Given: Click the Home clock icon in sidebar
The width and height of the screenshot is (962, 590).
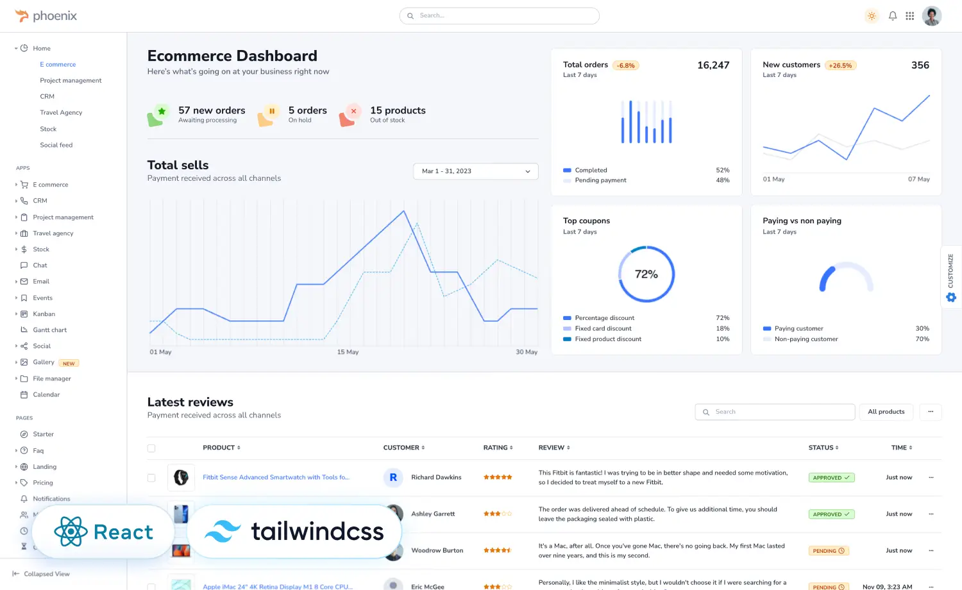Looking at the screenshot, I should point(24,48).
